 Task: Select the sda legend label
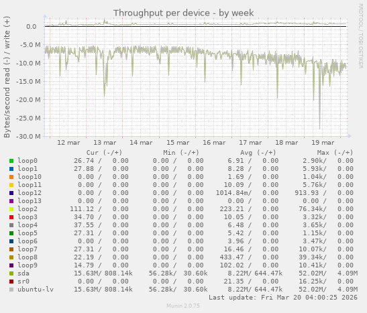click(23, 273)
